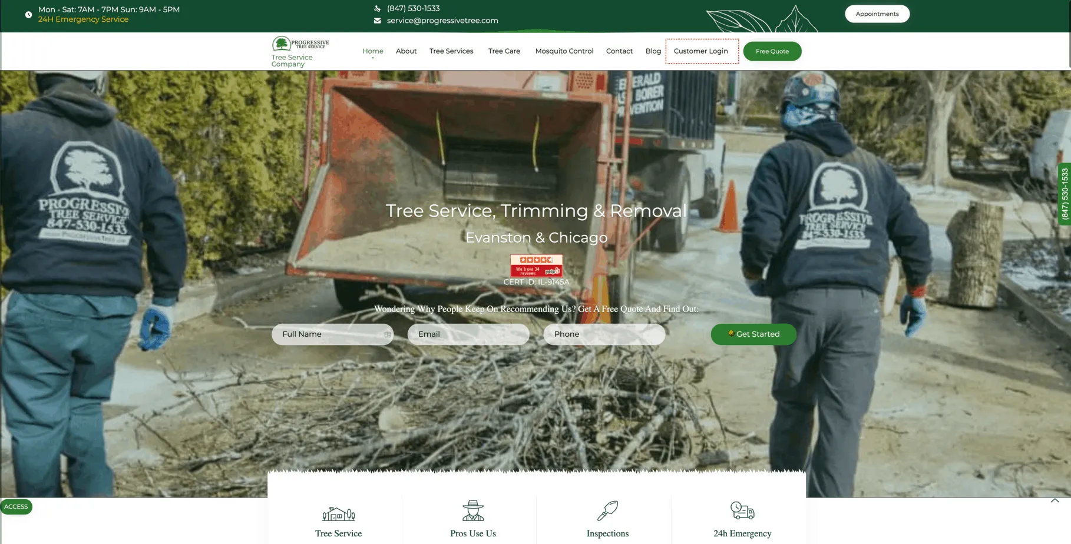
Task: Click the Appointments button
Action: [877, 14]
